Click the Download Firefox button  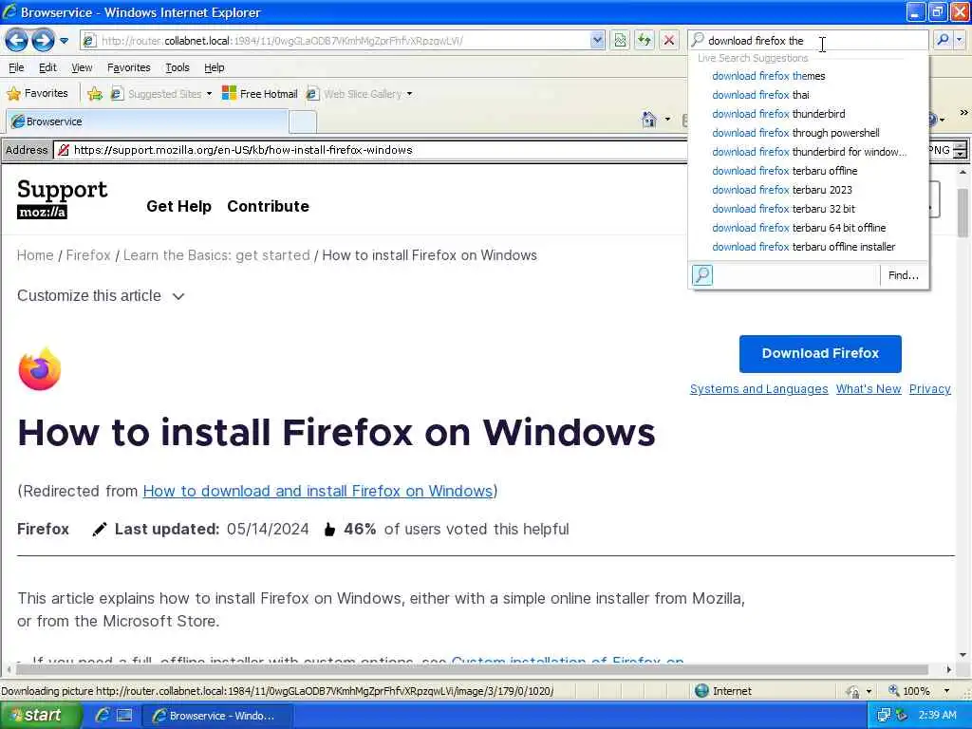820,354
